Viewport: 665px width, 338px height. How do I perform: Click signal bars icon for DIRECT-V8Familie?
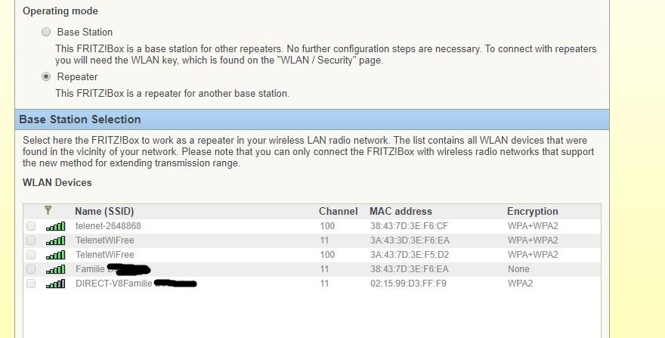55,284
